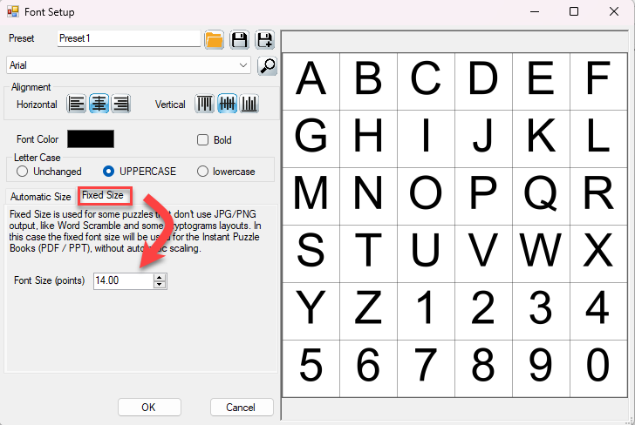Open the black Font Color swatch
Image resolution: width=635 pixels, height=425 pixels.
pos(91,139)
